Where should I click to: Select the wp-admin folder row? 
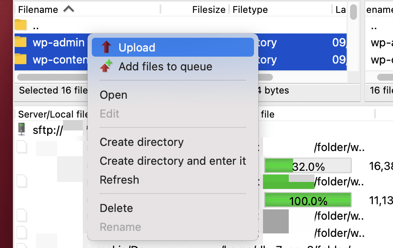(x=181, y=42)
